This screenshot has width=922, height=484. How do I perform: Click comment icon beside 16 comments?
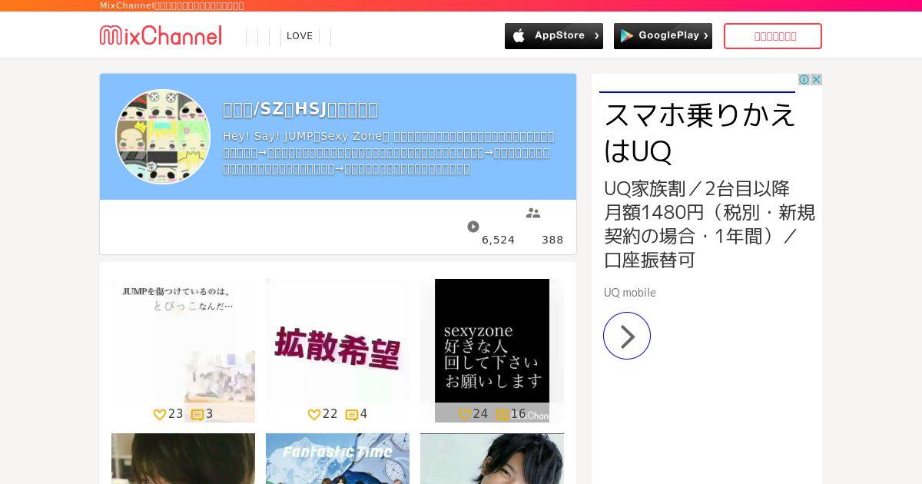[x=502, y=415]
